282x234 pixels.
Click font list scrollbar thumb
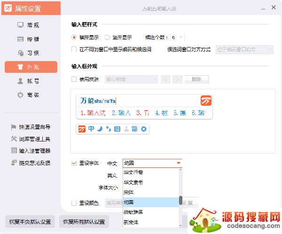(x=180, y=200)
